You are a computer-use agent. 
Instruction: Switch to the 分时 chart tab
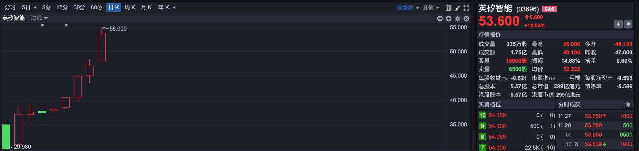tap(10, 7)
